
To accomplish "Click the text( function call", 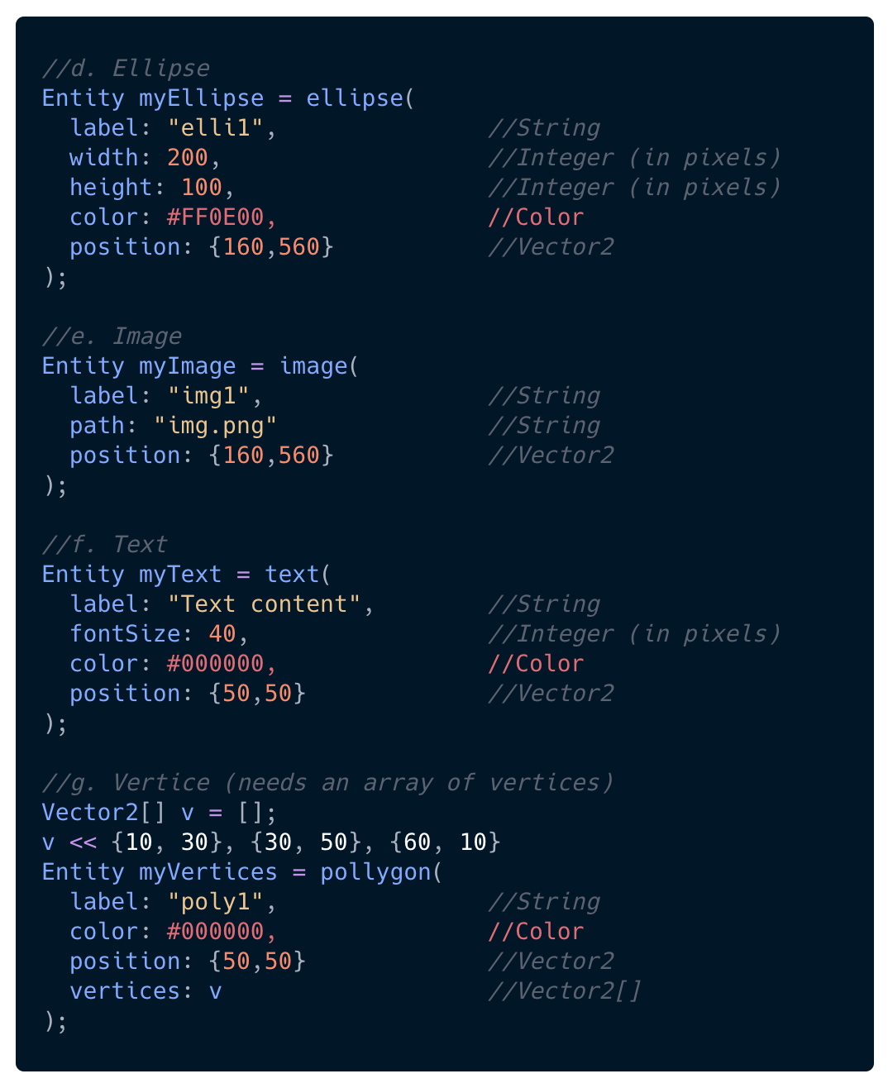I will [298, 575].
